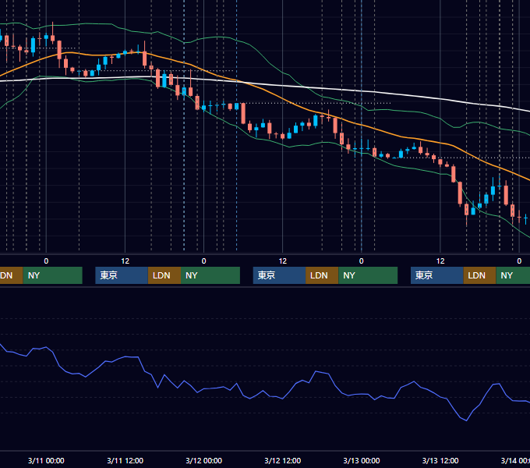This screenshot has height=468, width=530.
Task: Click the 3/13 12:00 date label
Action: (x=440, y=460)
